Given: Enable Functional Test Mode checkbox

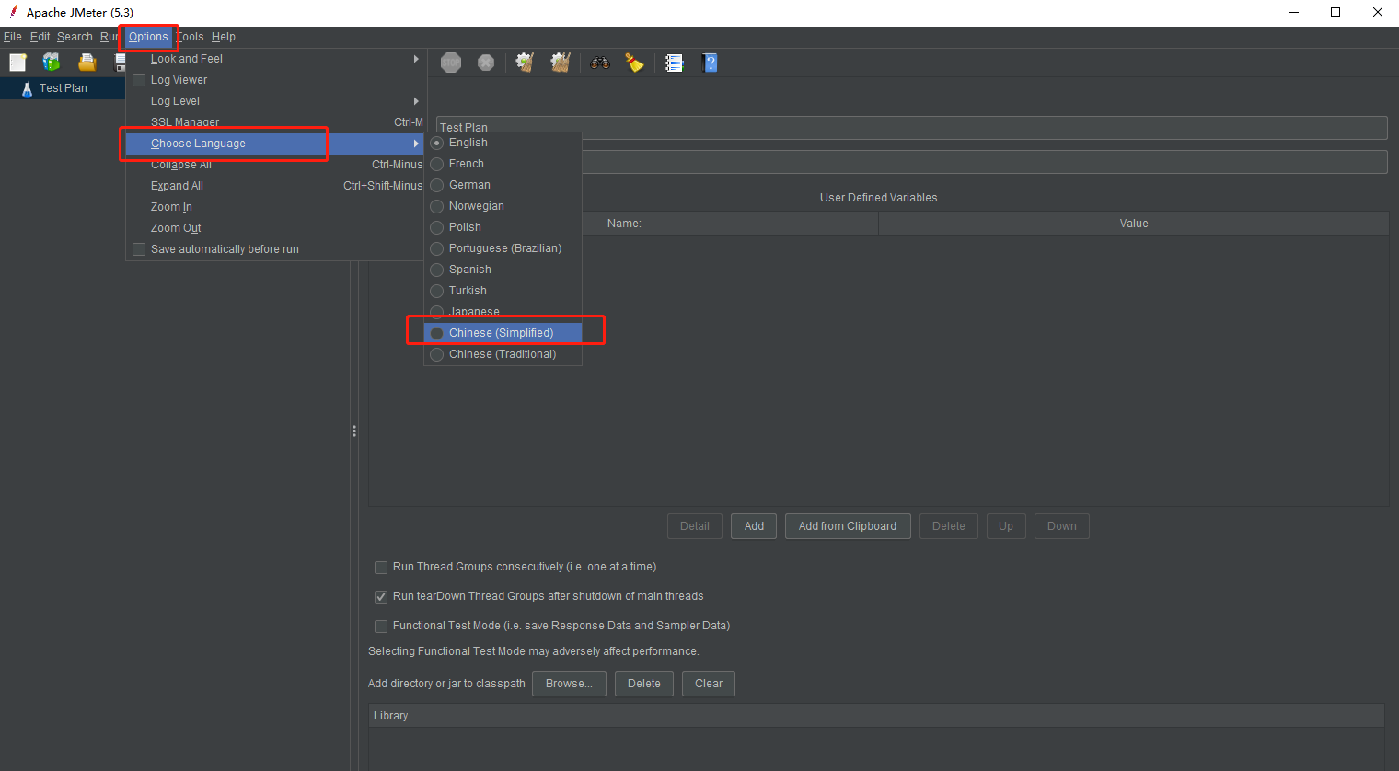Looking at the screenshot, I should pos(381,627).
